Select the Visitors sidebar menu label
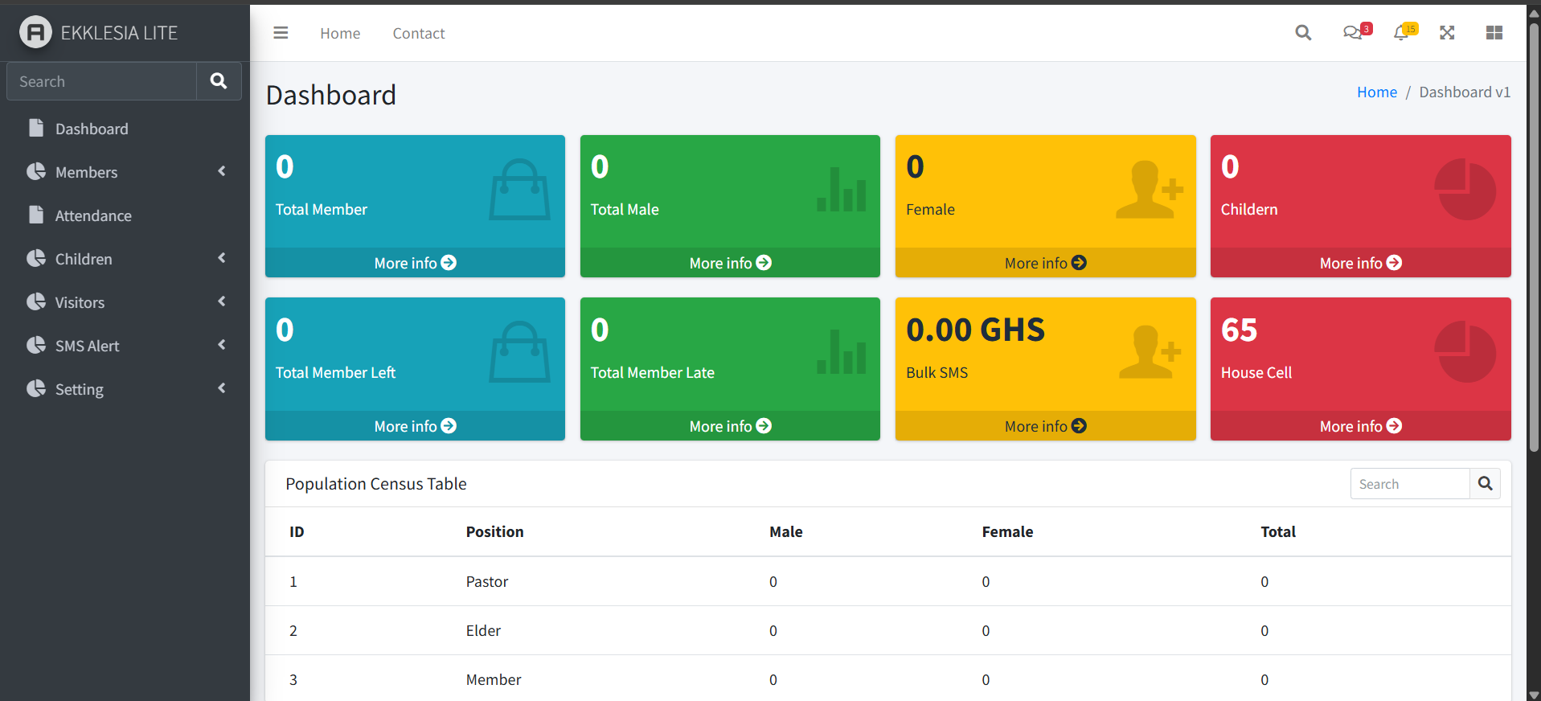 [x=80, y=302]
